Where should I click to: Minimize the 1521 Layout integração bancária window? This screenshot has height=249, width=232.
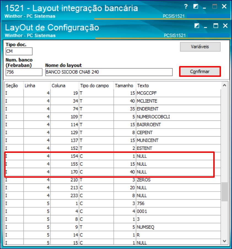tap(204, 7)
